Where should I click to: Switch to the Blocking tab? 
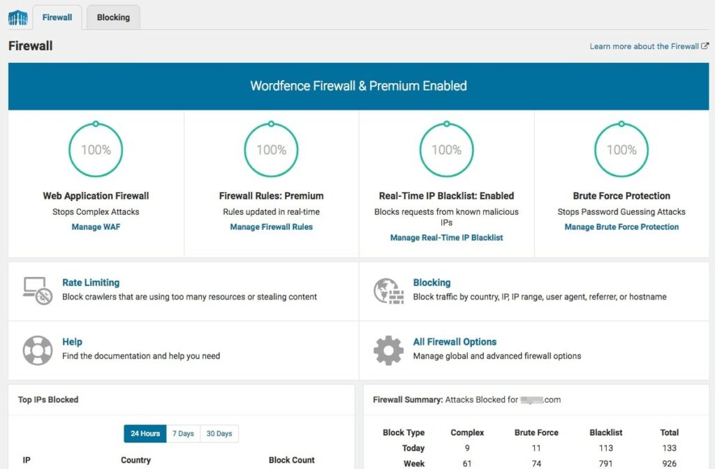113,17
